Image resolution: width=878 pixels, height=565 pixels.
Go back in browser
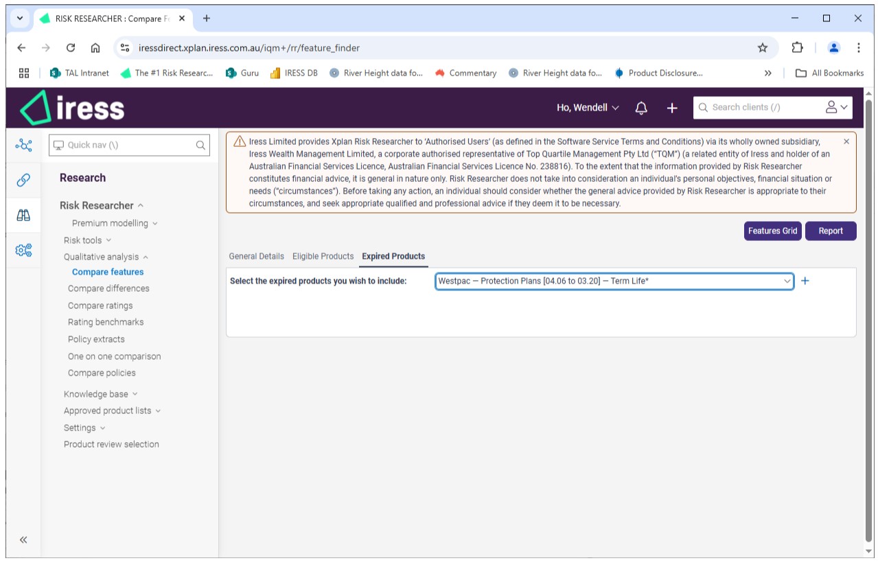(x=21, y=48)
